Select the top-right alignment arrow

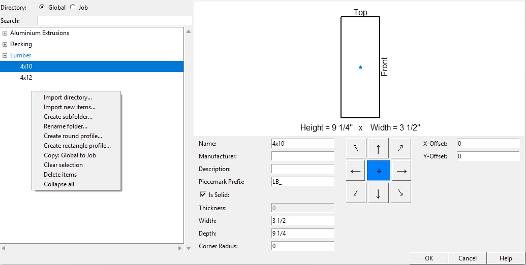coord(401,148)
